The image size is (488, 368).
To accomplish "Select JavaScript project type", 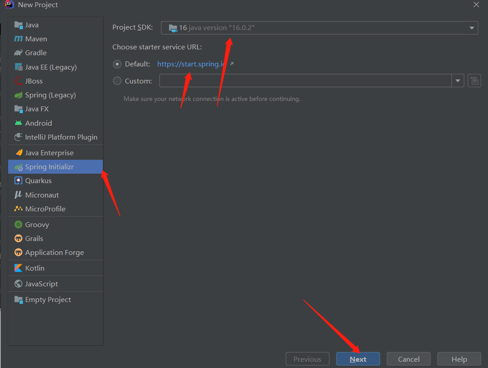I will coord(55,284).
